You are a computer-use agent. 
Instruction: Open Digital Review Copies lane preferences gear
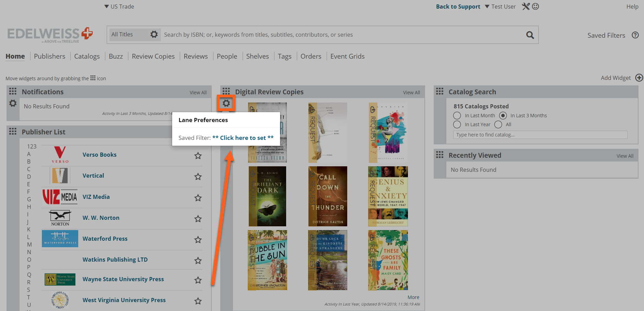pos(226,103)
